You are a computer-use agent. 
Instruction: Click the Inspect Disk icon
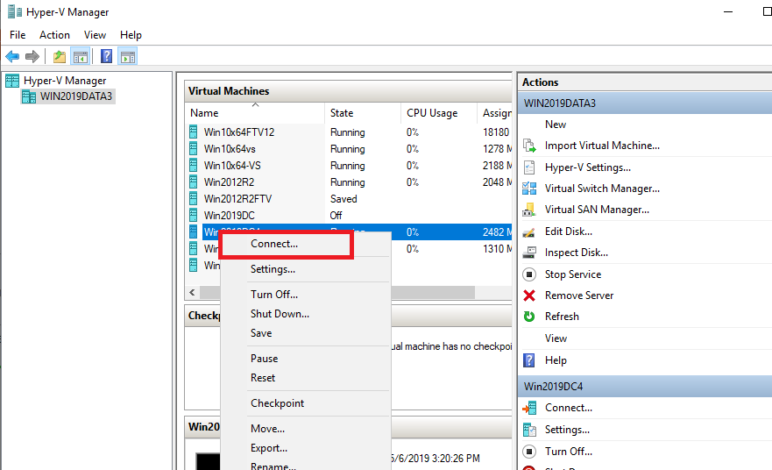(x=529, y=253)
